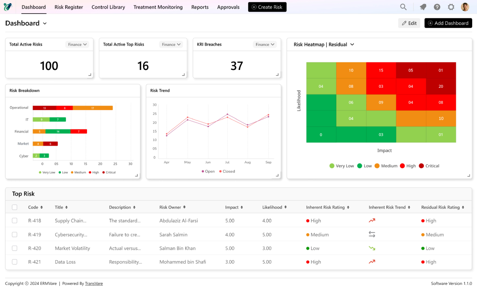Open the announcements flag icon

[x=423, y=7]
